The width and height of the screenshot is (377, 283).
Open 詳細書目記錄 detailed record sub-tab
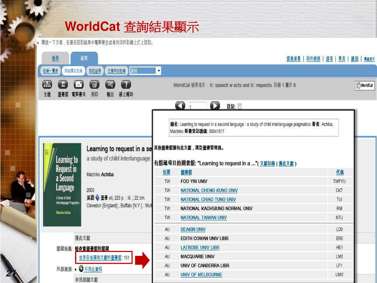[x=73, y=71]
